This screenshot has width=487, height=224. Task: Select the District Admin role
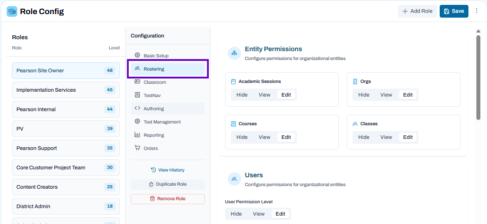[x=66, y=206]
